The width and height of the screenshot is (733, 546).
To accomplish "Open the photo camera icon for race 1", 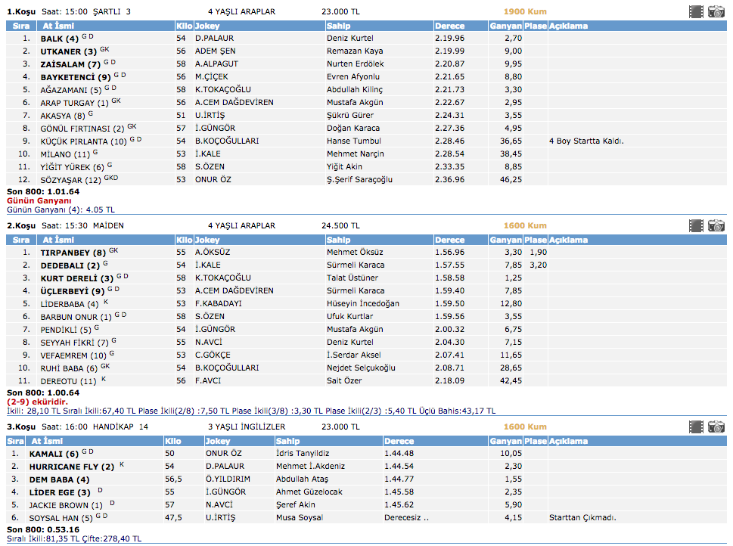I will tap(716, 11).
